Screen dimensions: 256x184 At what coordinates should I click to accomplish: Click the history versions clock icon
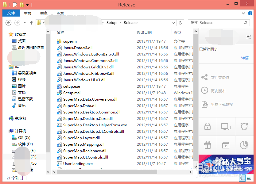tap(204, 90)
